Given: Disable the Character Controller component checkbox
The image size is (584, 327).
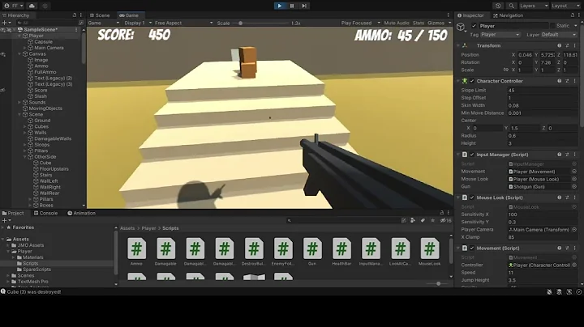Looking at the screenshot, I should click(472, 81).
